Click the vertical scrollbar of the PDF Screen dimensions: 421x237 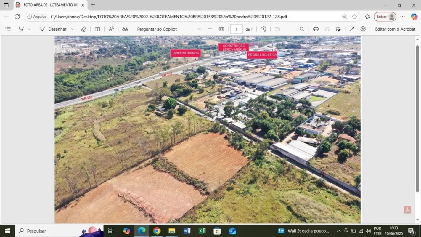click(x=417, y=118)
